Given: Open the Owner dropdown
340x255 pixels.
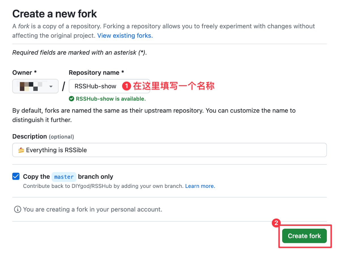Looking at the screenshot, I should pos(35,86).
